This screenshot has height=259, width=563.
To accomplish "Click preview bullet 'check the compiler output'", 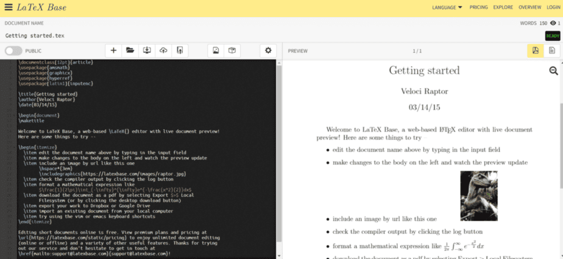I will 408,232.
